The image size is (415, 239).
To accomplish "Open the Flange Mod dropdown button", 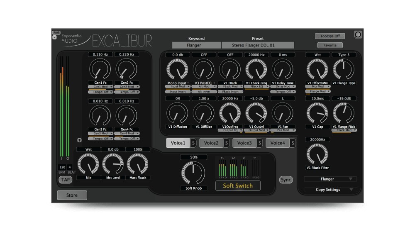I will [318, 91].
